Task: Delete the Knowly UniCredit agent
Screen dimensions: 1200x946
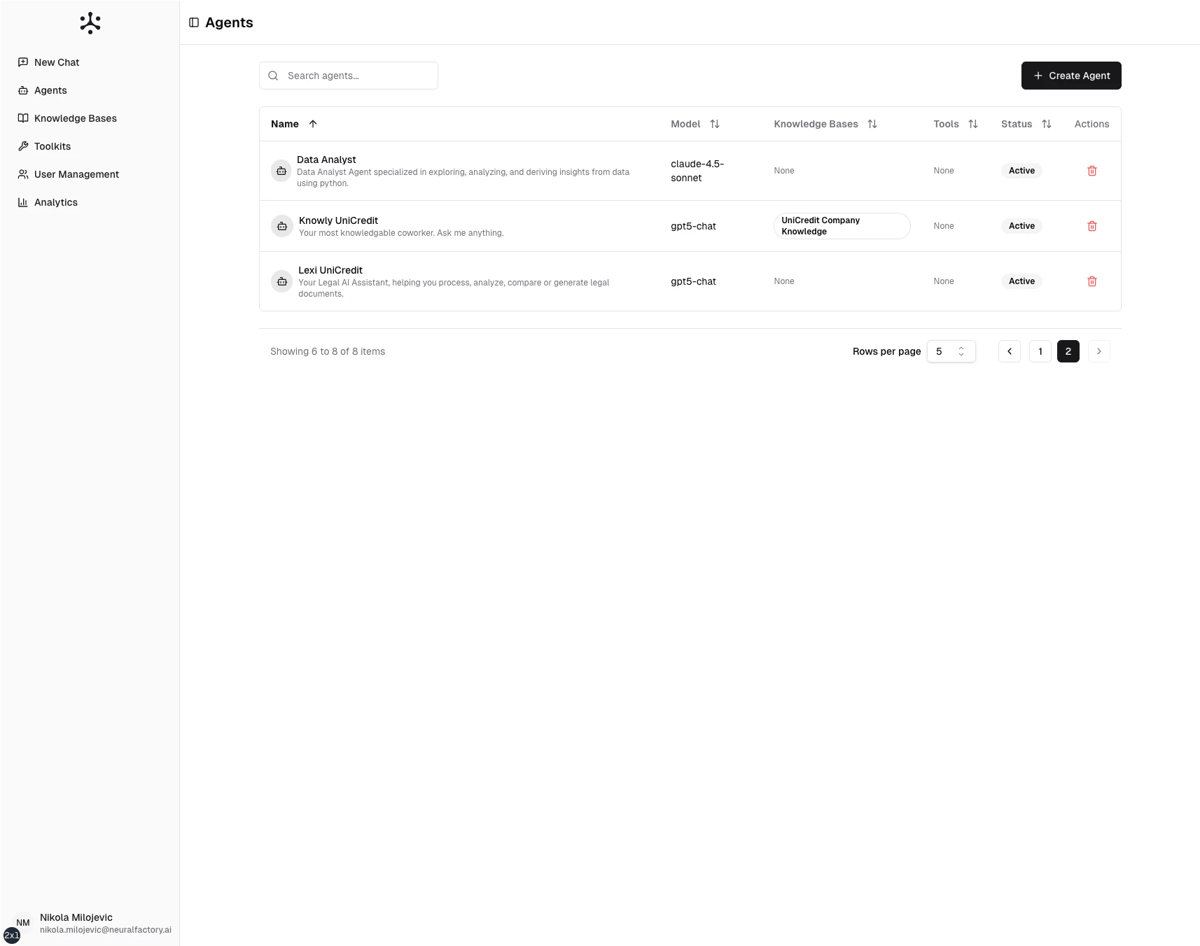Action: 1091,226
